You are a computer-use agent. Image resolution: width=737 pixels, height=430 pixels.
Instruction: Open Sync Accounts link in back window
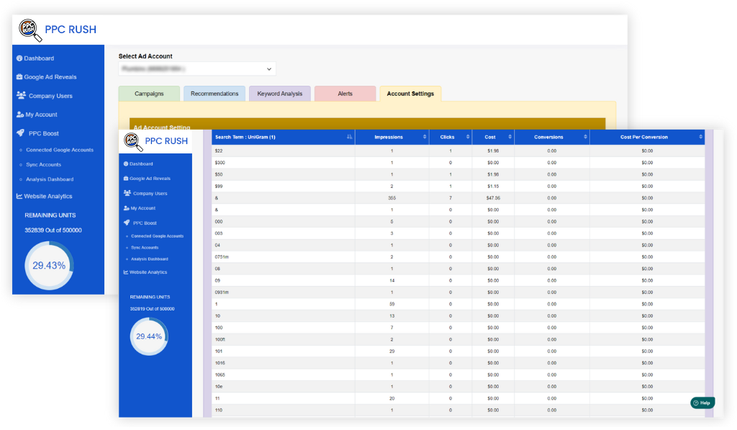pyautogui.click(x=44, y=165)
